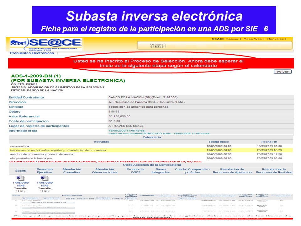Click Ingresar Propuesta for item 2
Screen dimensions: 301x226
(48, 208)
